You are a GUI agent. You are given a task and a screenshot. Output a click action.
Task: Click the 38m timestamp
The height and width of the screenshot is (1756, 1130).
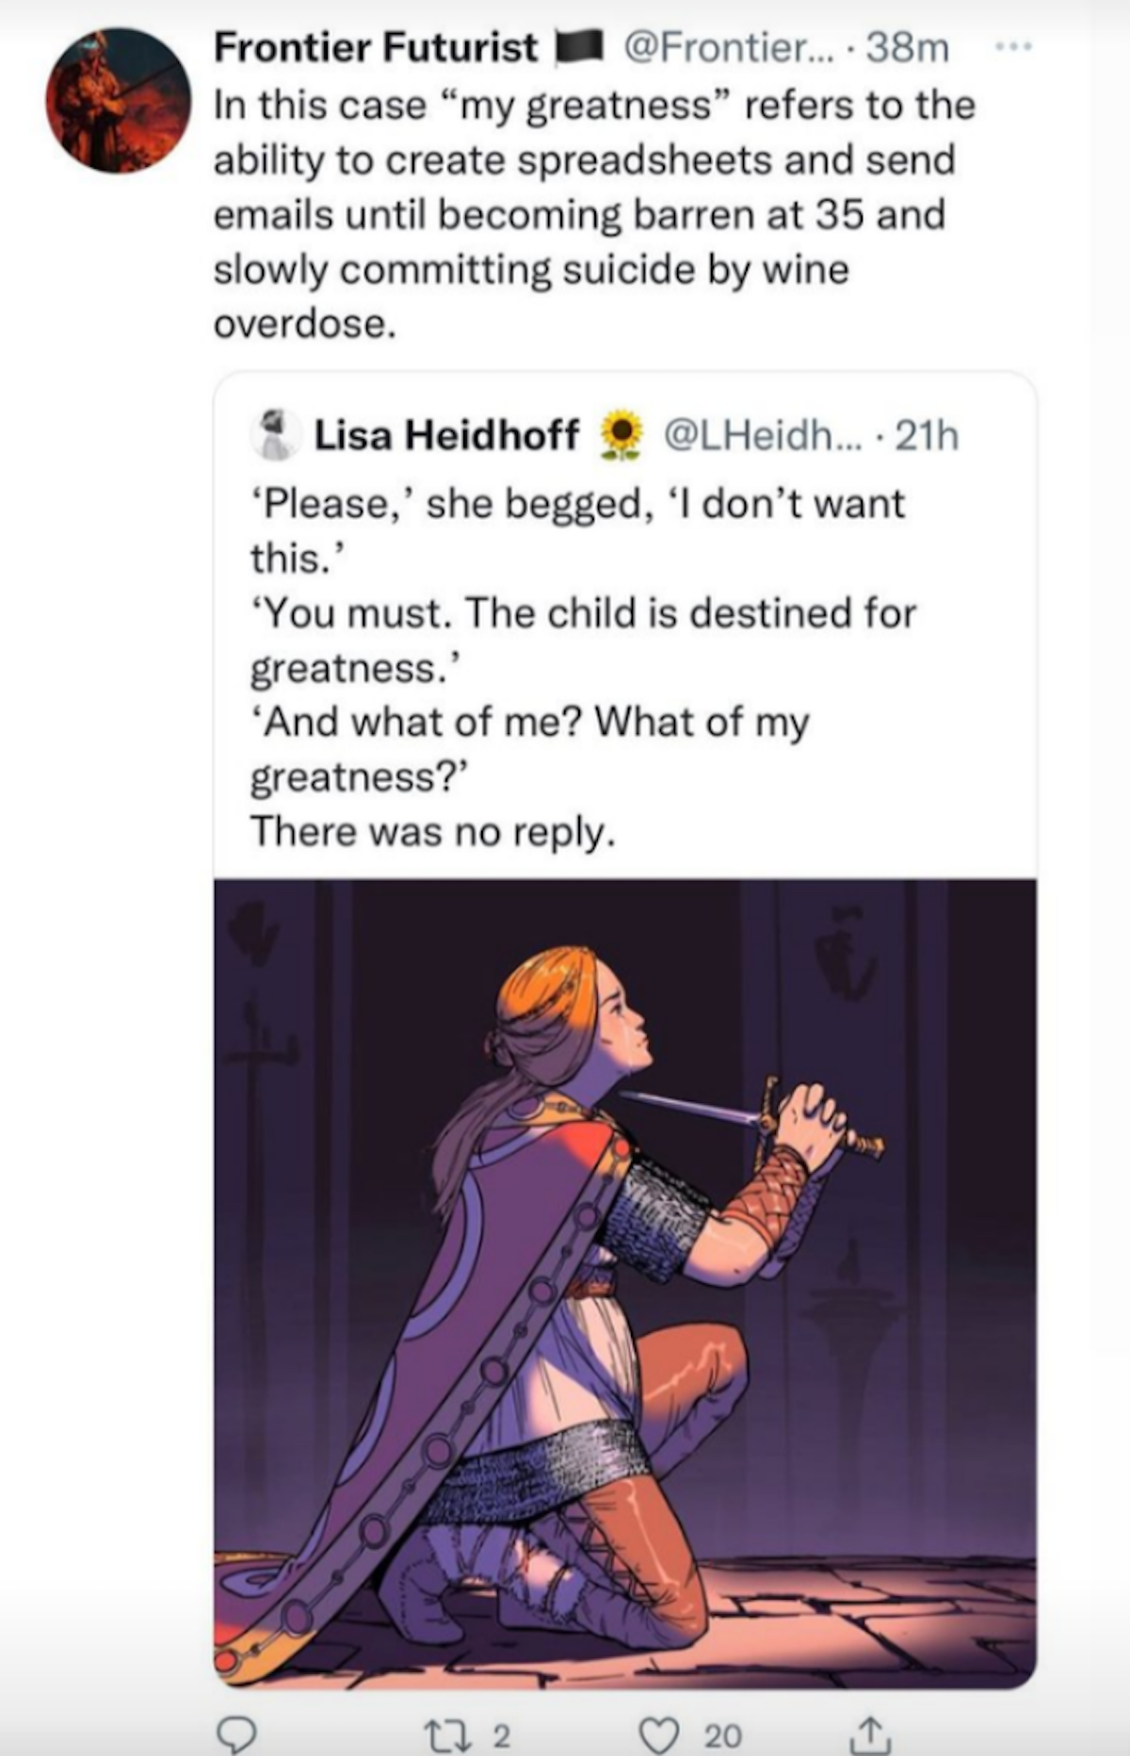tap(907, 47)
